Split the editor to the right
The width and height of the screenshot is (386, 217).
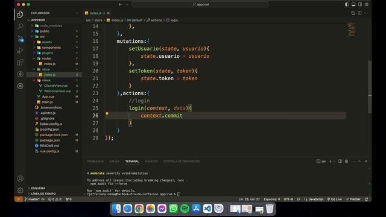coord(359,13)
